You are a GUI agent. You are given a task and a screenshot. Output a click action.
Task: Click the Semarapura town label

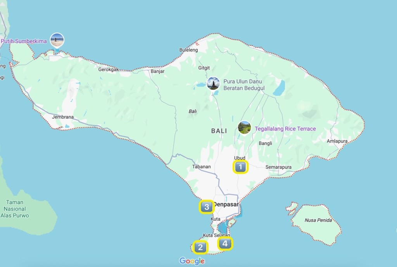[x=278, y=167]
